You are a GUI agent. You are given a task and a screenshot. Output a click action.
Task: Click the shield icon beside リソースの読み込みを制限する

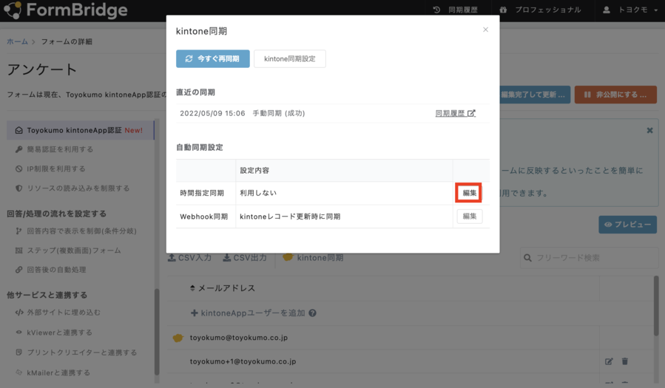18,188
